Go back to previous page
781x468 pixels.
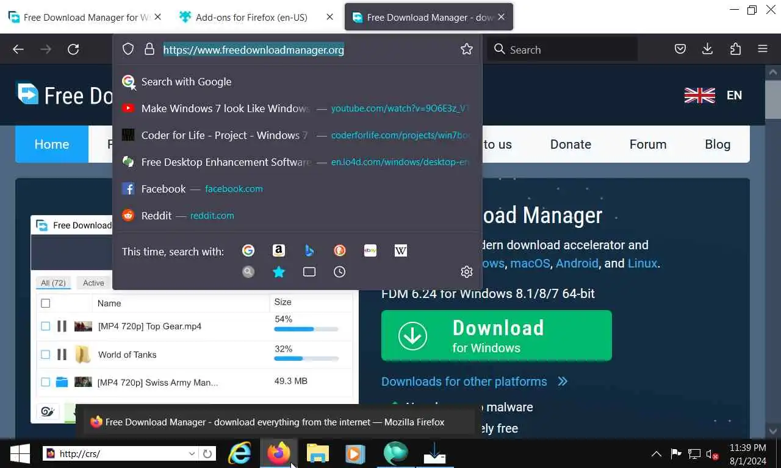[x=18, y=49]
